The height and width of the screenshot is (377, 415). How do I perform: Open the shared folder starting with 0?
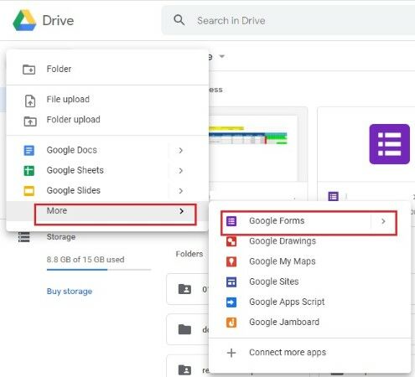tap(188, 289)
